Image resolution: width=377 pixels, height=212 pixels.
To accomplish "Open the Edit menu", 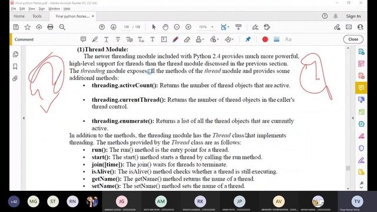I will coord(22,9).
